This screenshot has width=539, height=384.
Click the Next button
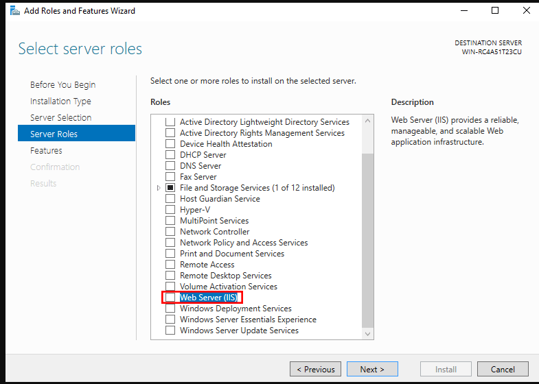(x=372, y=369)
